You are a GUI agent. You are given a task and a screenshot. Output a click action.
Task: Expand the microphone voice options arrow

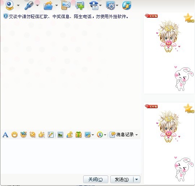(37, 5)
